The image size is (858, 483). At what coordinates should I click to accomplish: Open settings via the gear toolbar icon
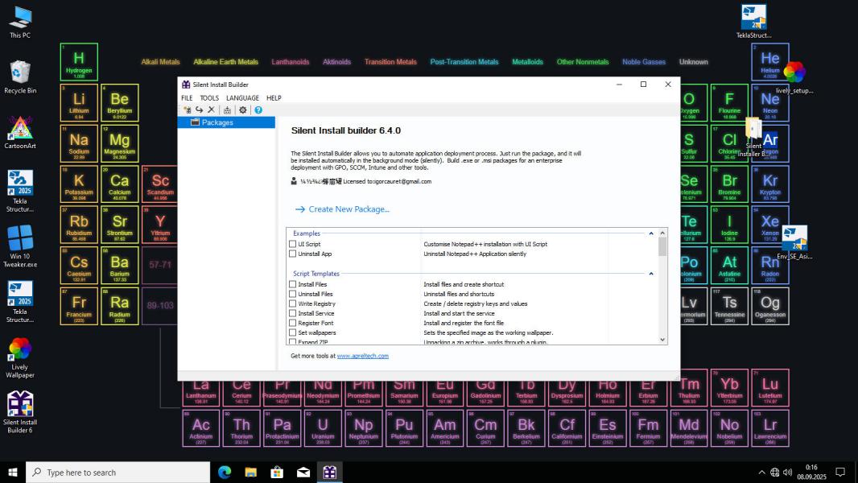[x=243, y=110]
